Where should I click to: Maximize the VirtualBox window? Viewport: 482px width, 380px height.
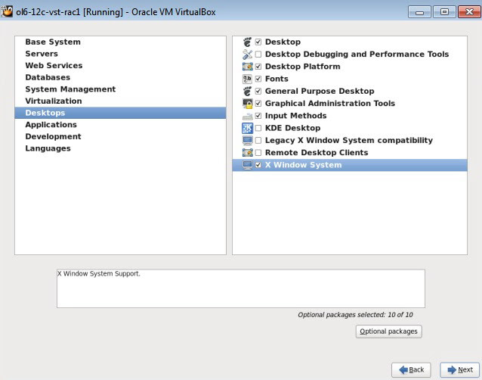444,12
